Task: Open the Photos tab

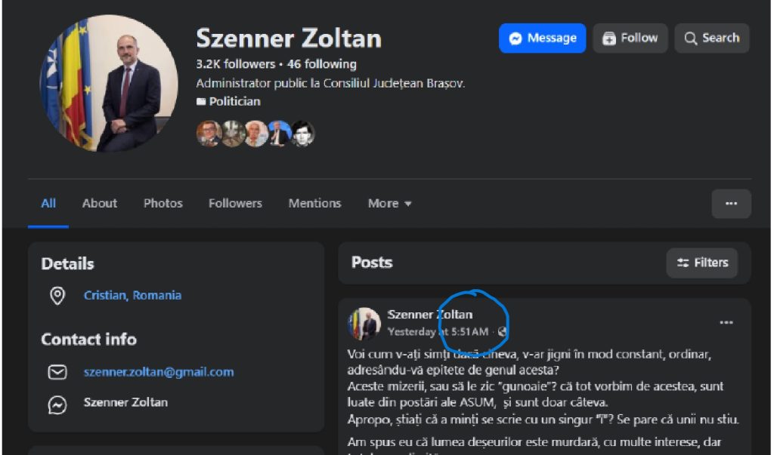Action: [x=163, y=204]
